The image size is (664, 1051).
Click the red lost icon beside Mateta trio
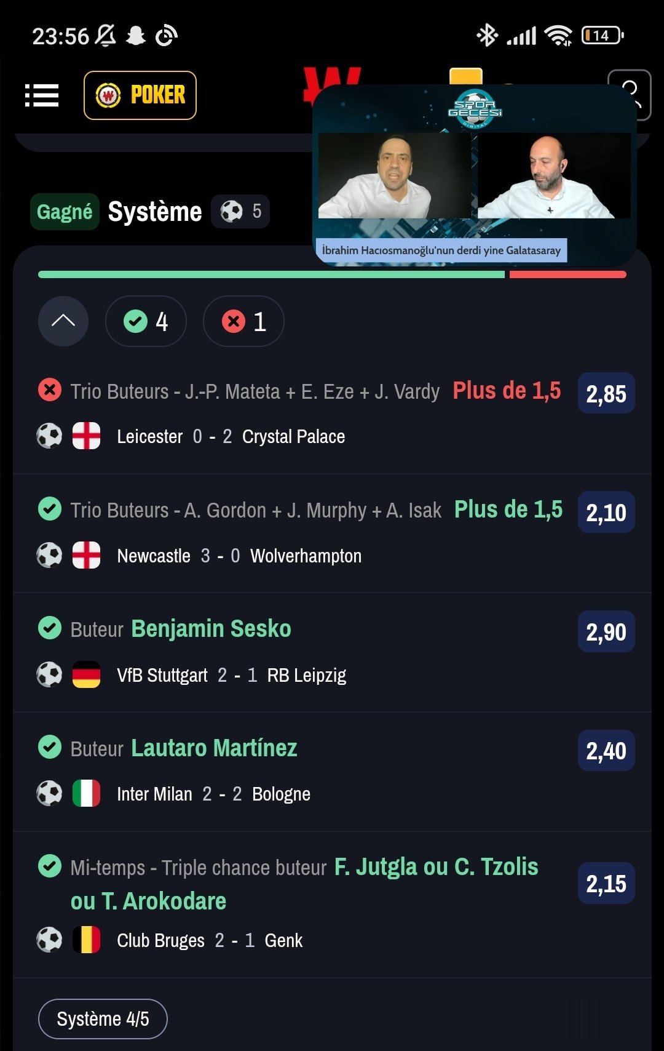50,390
